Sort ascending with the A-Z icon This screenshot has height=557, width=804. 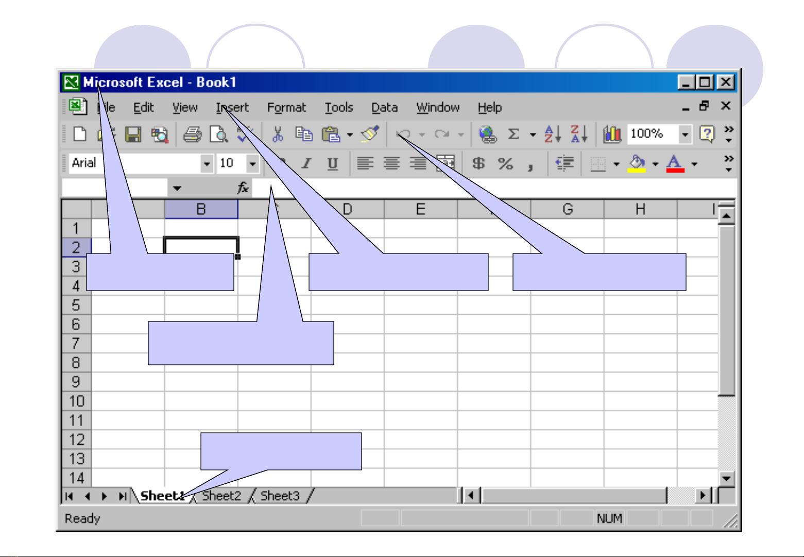(x=552, y=134)
